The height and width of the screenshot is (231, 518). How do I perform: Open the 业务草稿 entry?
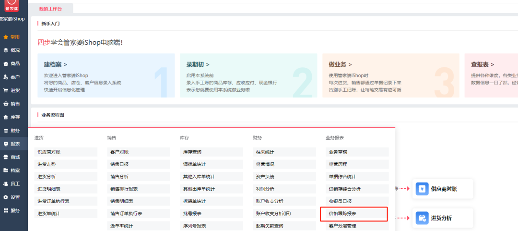point(357,152)
